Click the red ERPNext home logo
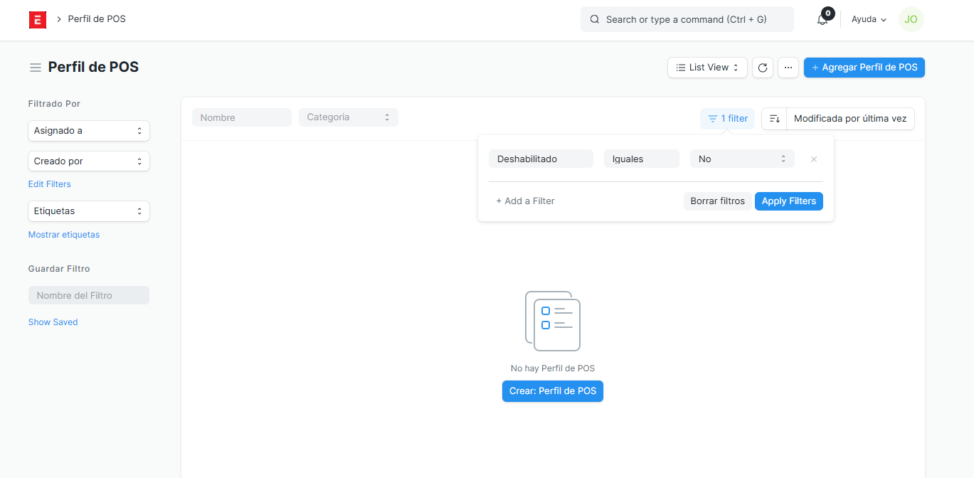 tap(38, 20)
